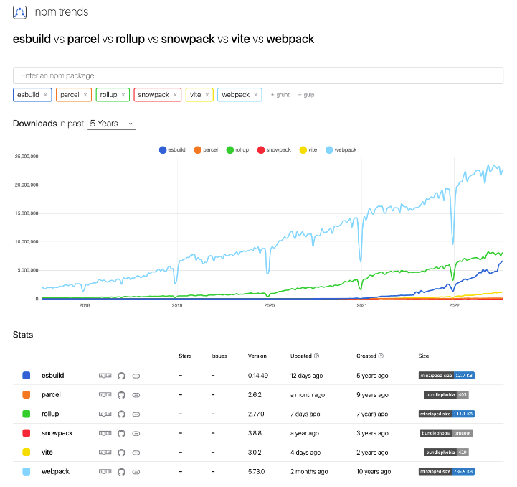Image resolution: width=517 pixels, height=487 pixels.
Task: Remove rollup tag with its x
Action: click(123, 95)
